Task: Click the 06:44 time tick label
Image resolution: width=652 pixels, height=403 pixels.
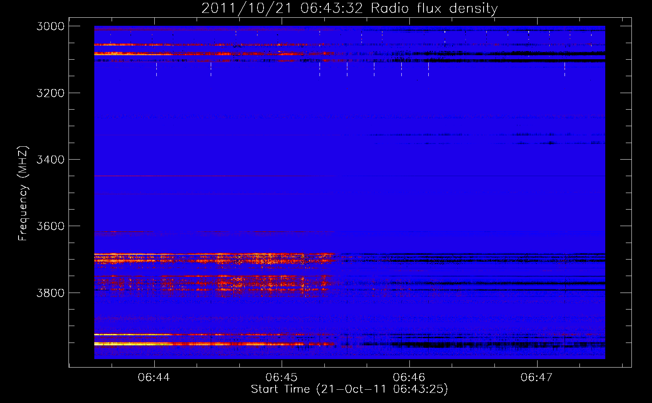Action: point(154,377)
